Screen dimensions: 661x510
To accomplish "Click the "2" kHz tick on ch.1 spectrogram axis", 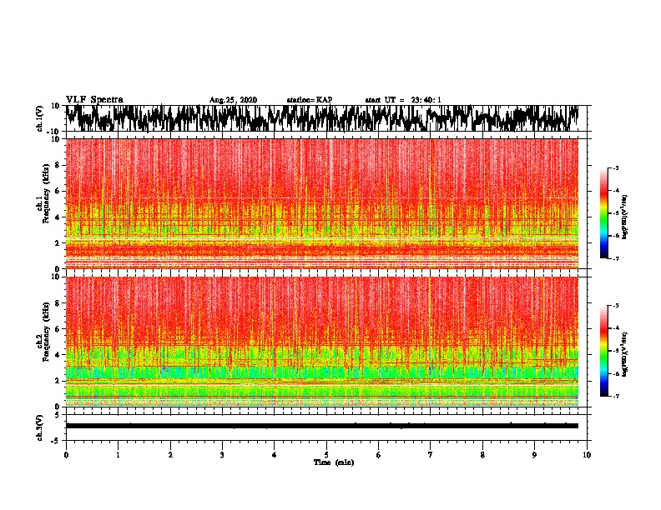I will click(58, 242).
